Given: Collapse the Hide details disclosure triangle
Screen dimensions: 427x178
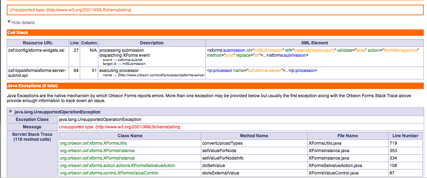Looking at the screenshot, I should click(x=9, y=22).
